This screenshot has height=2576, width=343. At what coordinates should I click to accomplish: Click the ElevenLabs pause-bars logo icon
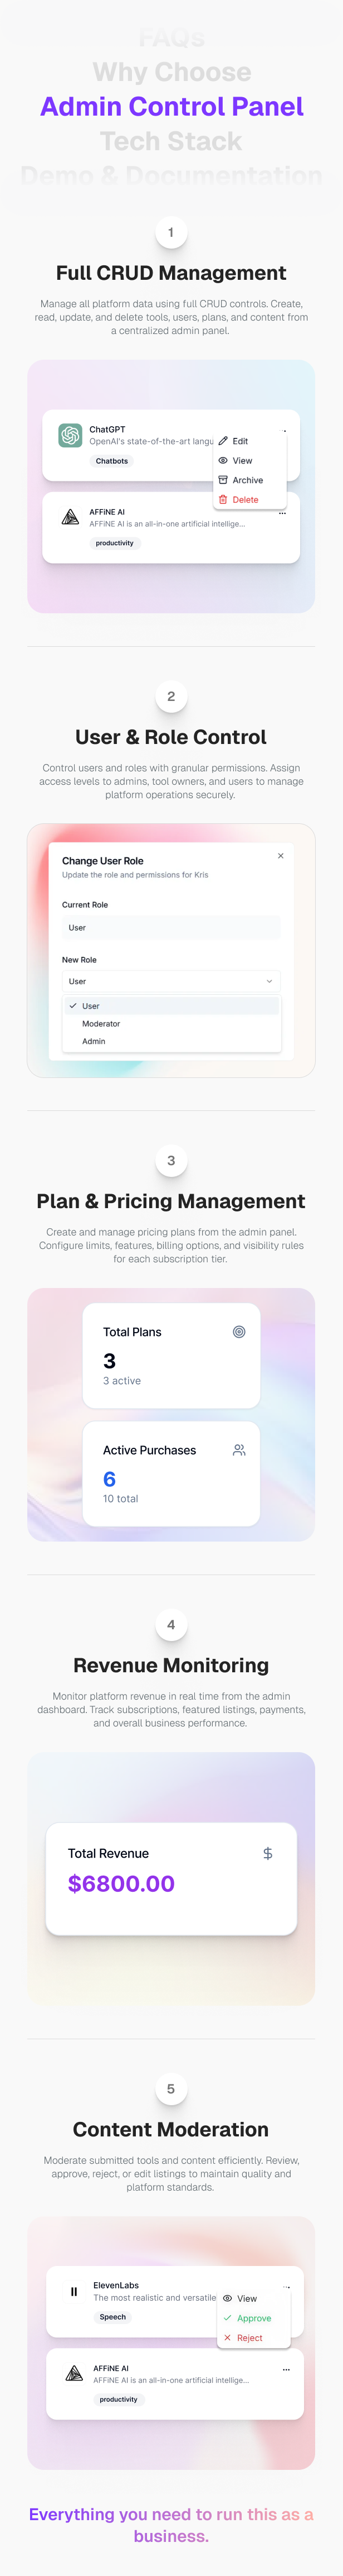coord(74,2291)
